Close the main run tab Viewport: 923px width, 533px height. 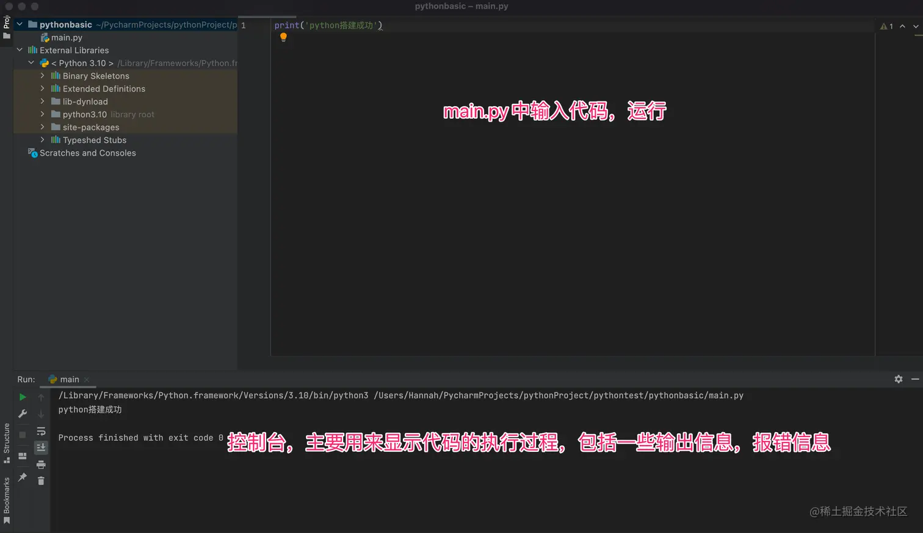[87, 380]
